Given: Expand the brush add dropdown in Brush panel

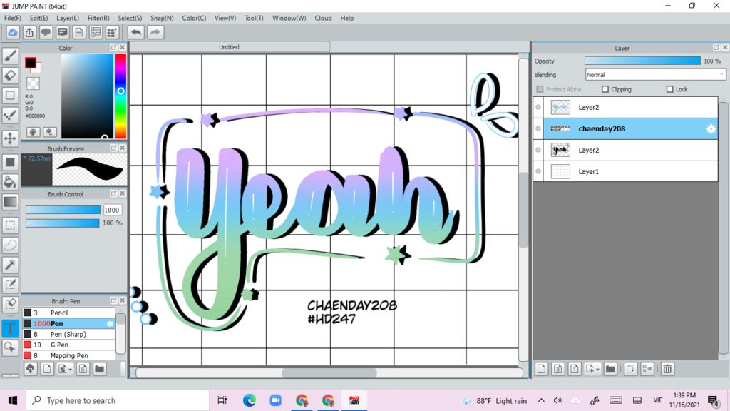Looking at the screenshot, I should (x=71, y=370).
